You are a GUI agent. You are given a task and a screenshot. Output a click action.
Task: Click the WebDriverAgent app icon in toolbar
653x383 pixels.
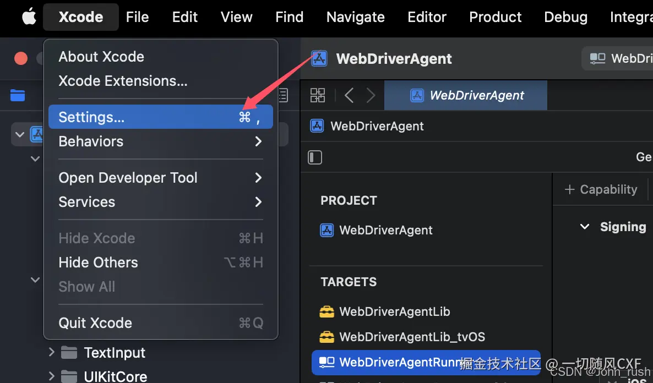click(319, 58)
